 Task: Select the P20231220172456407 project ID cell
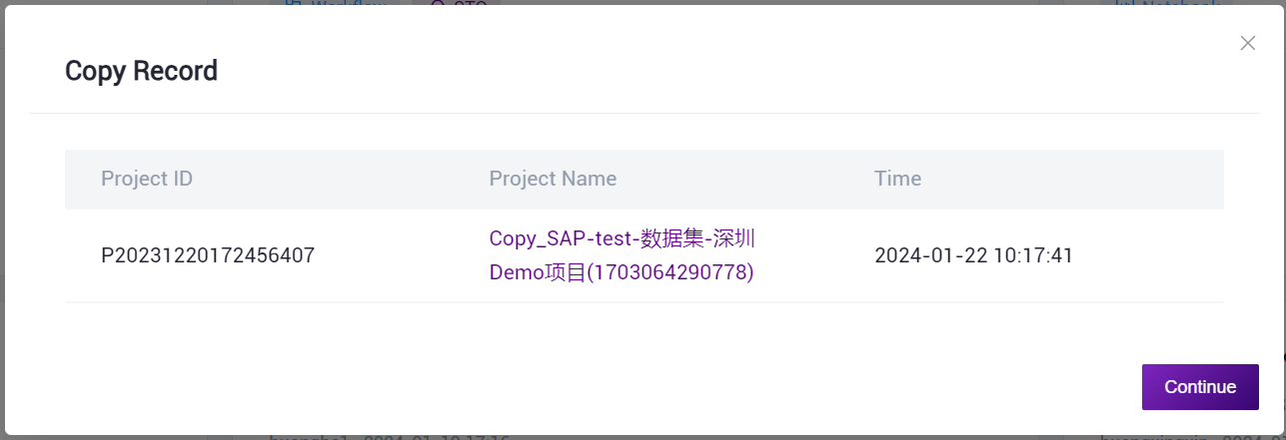point(208,255)
